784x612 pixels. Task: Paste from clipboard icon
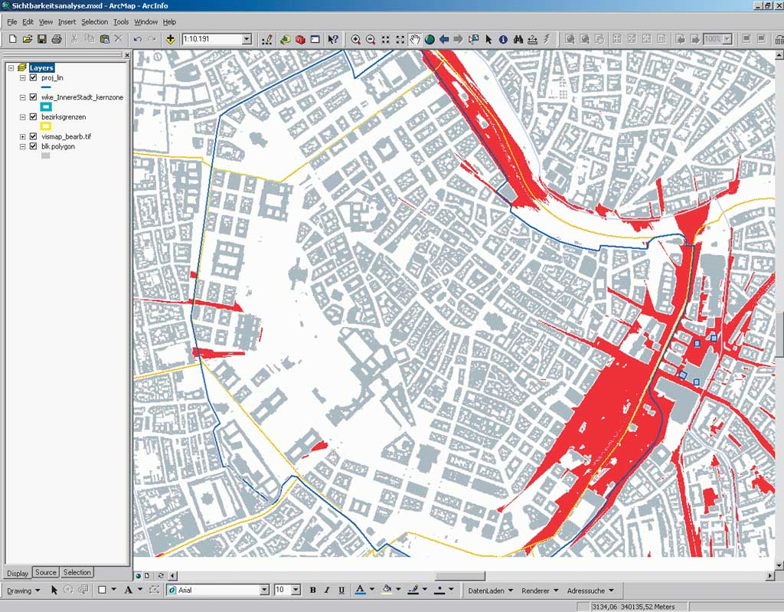click(104, 39)
